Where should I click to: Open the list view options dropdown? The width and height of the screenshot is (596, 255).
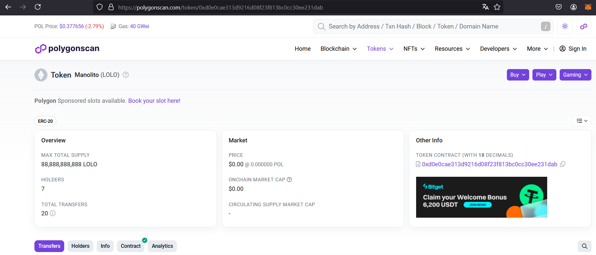pyautogui.click(x=582, y=121)
